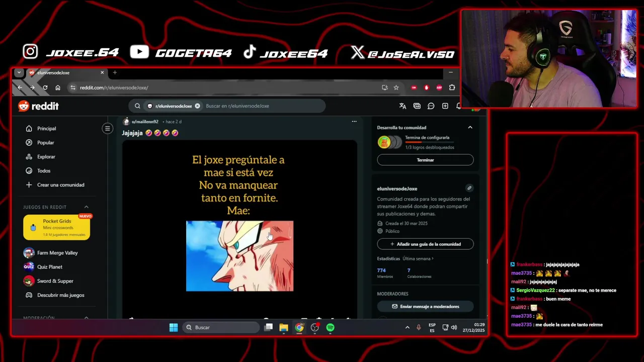Create a post with the plus icon
644x362 pixels.
[x=445, y=106]
